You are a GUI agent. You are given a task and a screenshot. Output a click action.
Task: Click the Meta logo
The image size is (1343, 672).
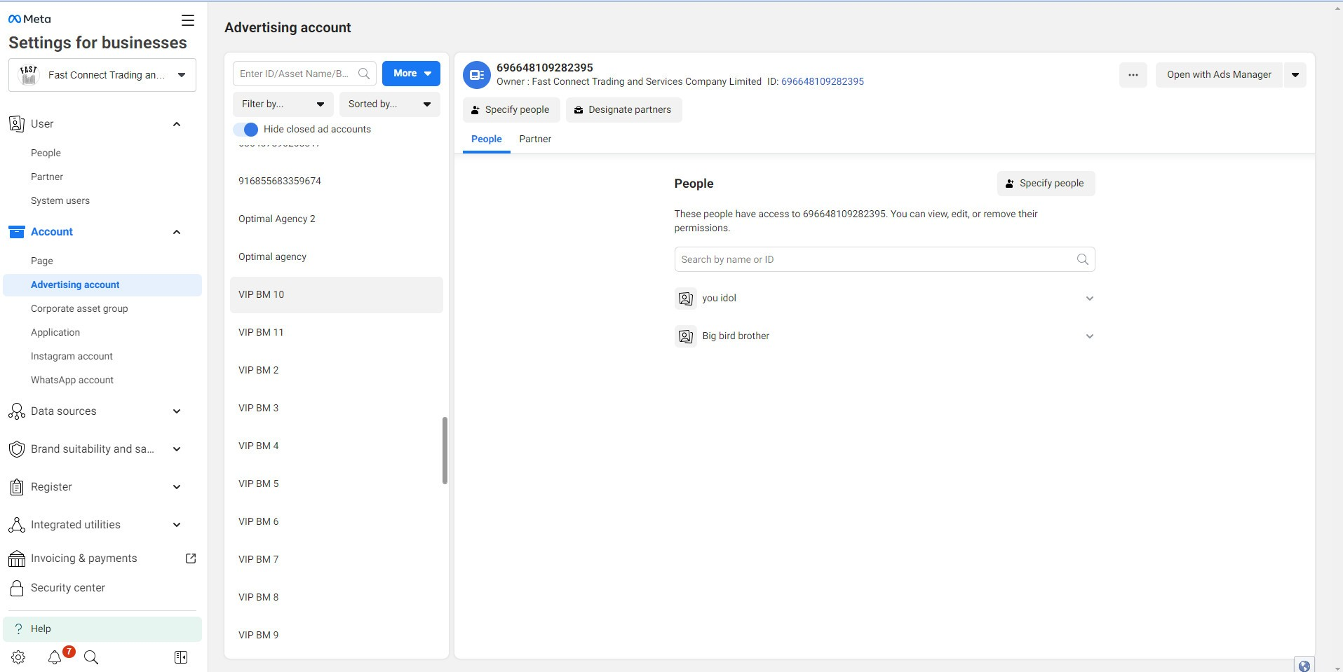pyautogui.click(x=29, y=19)
